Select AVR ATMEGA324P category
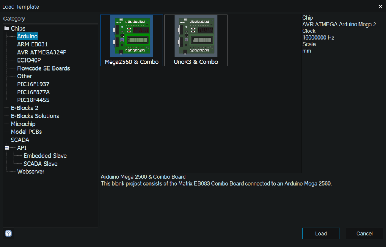Viewport: 386px width, 247px height. click(41, 52)
